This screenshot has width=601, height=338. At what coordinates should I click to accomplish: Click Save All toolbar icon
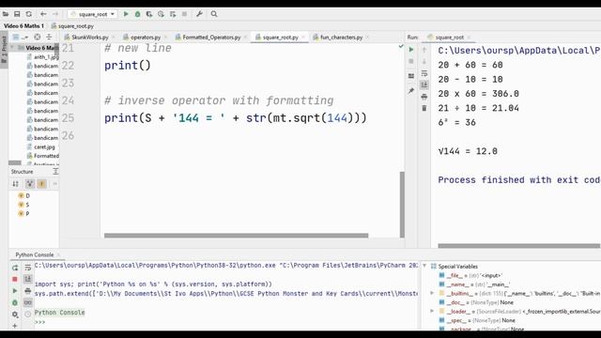(17, 14)
